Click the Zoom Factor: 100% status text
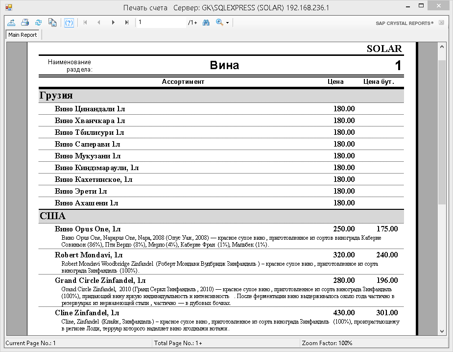 pyautogui.click(x=327, y=343)
